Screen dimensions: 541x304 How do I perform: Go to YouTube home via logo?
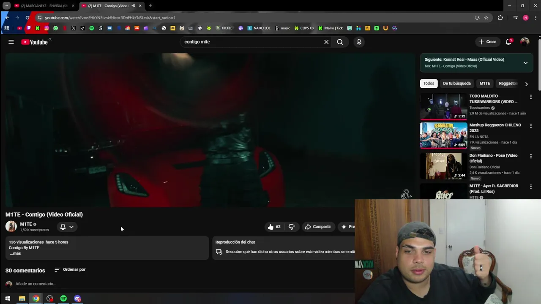[34, 42]
